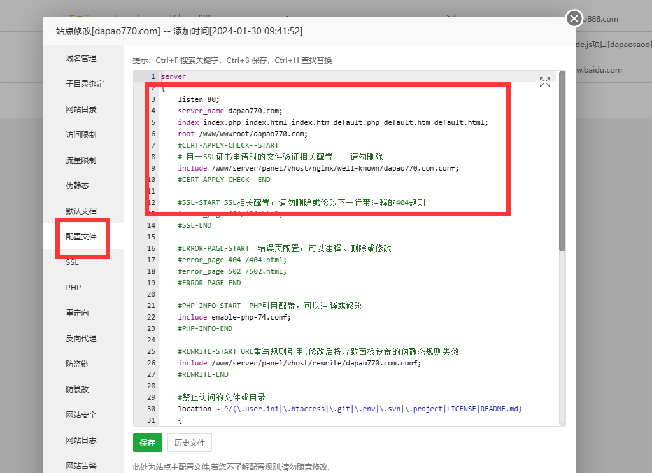Open the 网站日志 tab
This screenshot has height=473, width=652.
click(81, 440)
